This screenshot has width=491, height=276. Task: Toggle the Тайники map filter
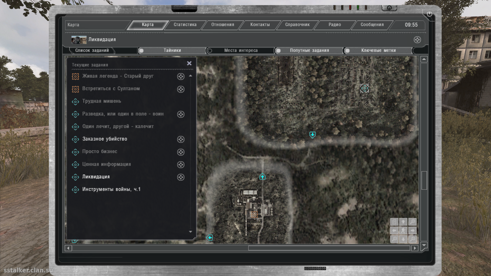(172, 50)
